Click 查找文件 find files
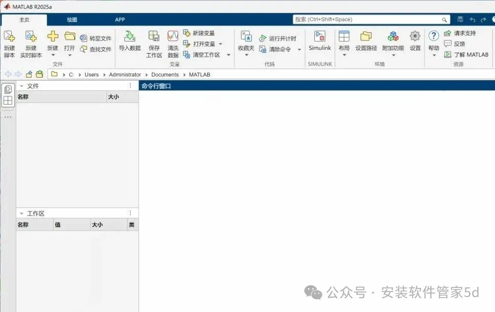Screen dimensions: 495x312 point(96,49)
